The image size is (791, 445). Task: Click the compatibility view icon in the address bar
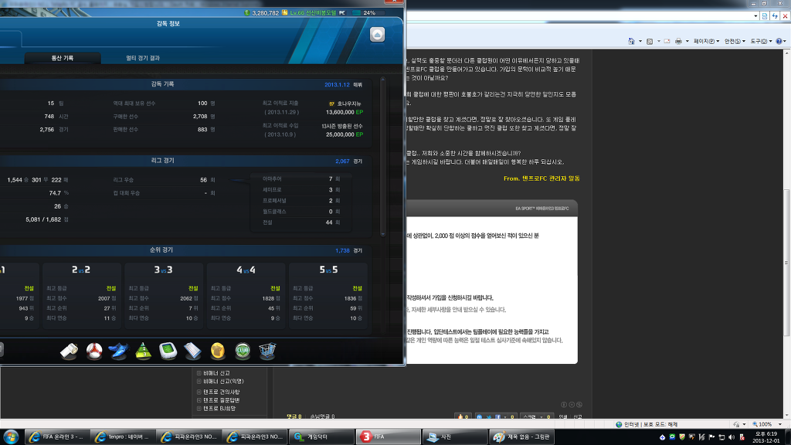(x=765, y=16)
